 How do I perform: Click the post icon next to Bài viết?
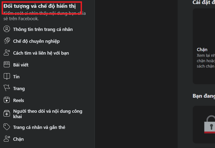[x=7, y=64]
